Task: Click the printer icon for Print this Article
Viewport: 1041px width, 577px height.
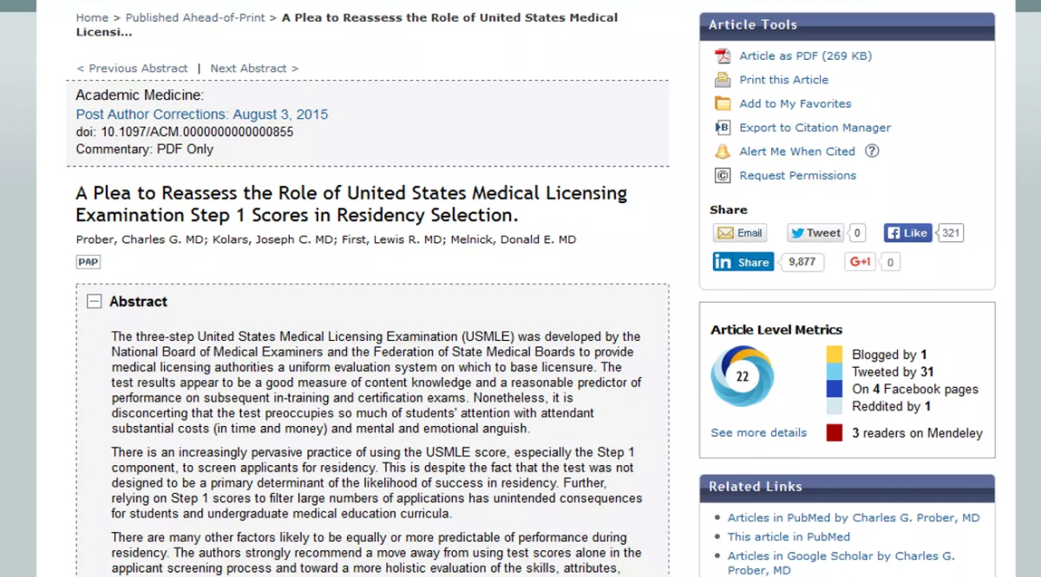Action: (x=723, y=80)
